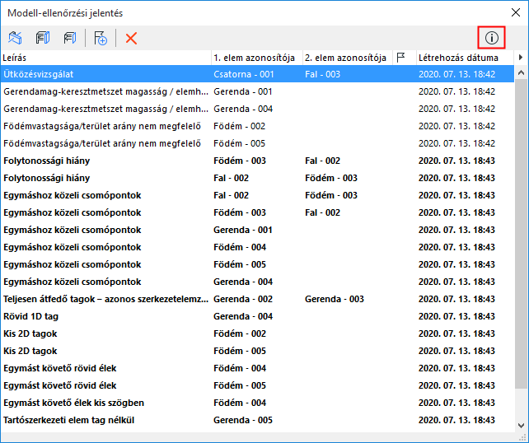
Task: Select Egymást követő élek kis szögben row
Action: pos(257,403)
